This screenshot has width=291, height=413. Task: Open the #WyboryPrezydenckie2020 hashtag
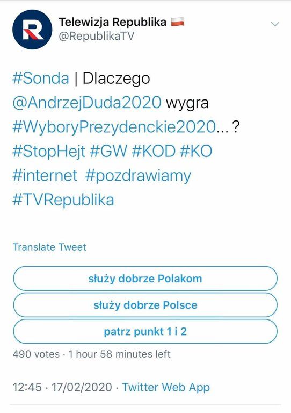(x=114, y=127)
